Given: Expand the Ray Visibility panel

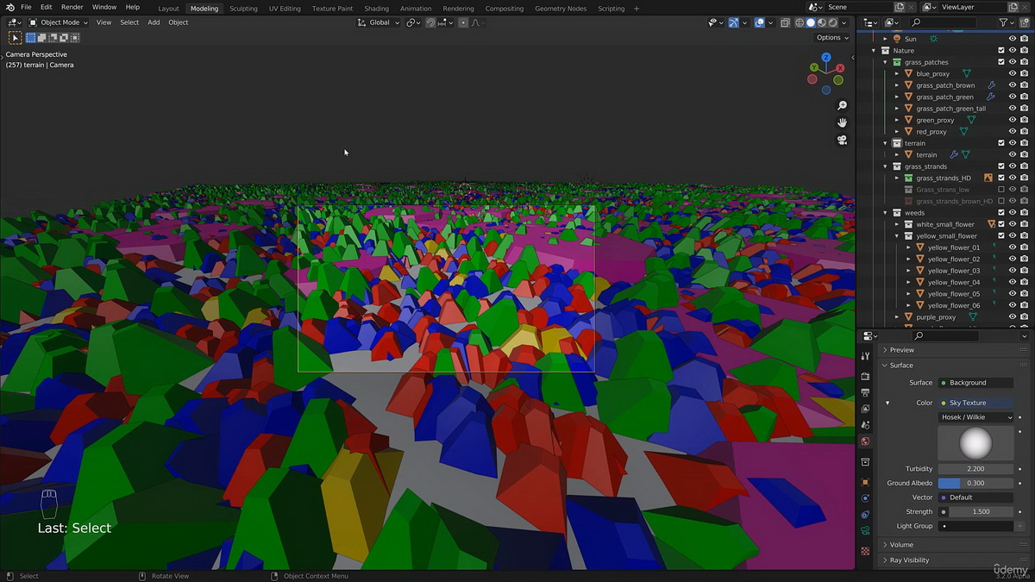Looking at the screenshot, I should [909, 560].
